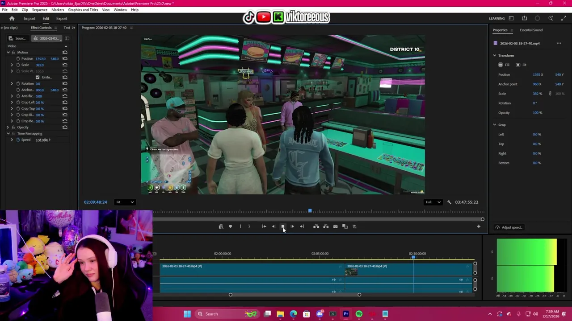Open the Fit zoom level dropdown

(125, 202)
